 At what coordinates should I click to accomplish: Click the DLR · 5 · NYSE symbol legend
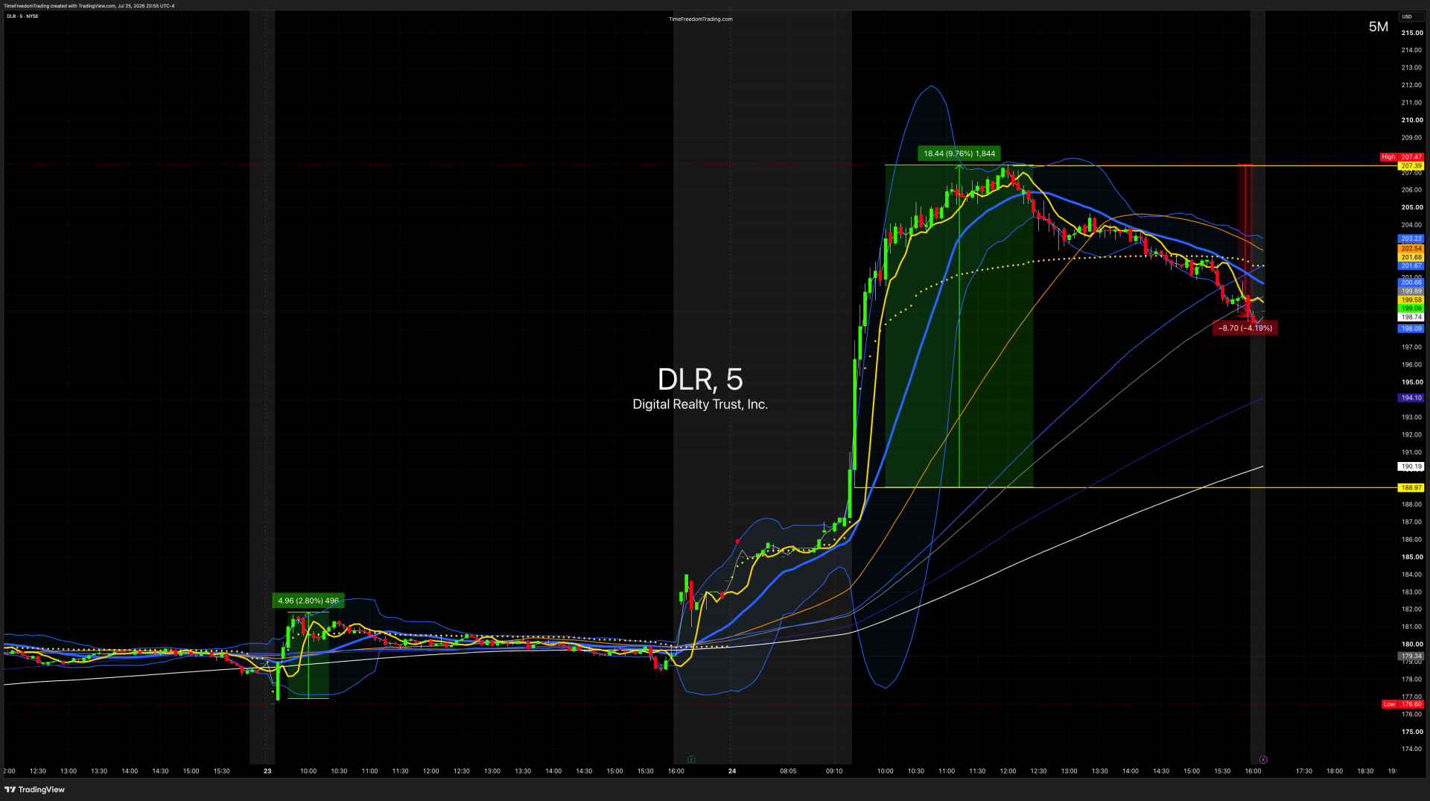click(x=22, y=16)
